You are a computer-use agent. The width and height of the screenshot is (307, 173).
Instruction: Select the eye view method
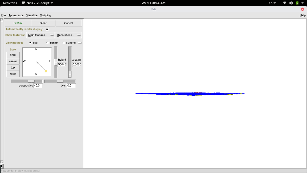pos(31,43)
